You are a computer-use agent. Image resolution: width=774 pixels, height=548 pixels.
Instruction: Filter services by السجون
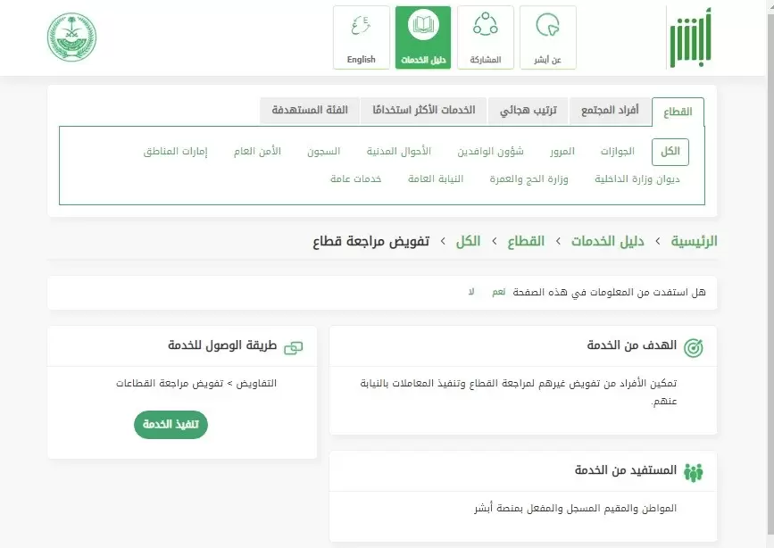pyautogui.click(x=324, y=152)
